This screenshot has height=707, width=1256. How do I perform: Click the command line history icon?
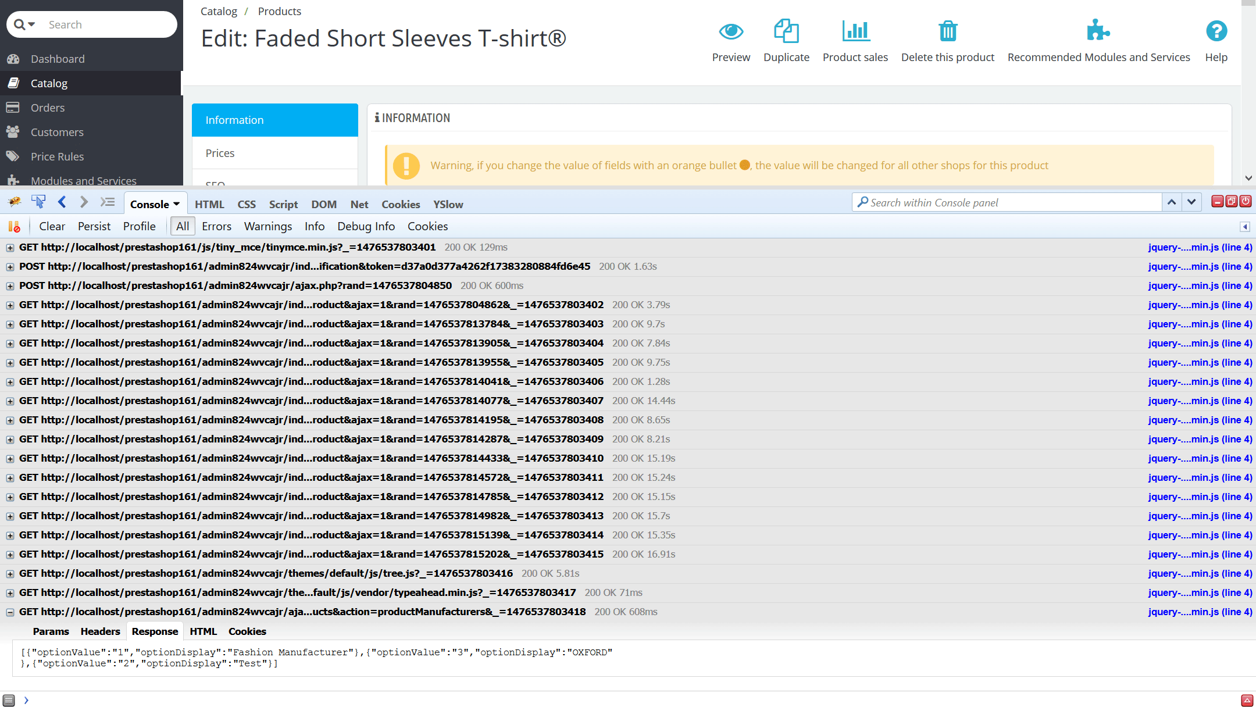(9, 700)
